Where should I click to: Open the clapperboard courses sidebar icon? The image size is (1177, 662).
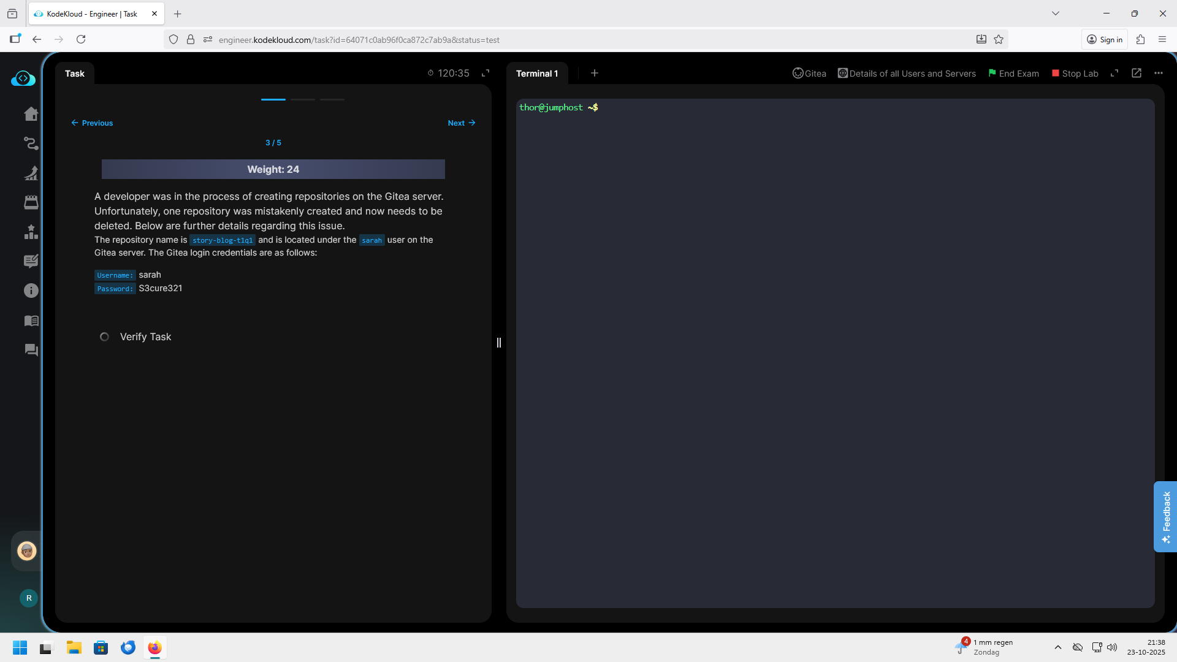click(31, 202)
